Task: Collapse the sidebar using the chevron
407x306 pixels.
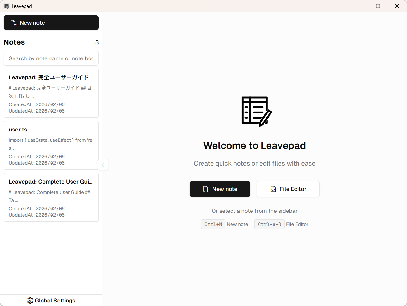Action: (102, 165)
